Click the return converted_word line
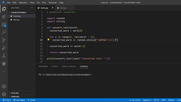181x102 pixels. tap(64, 52)
